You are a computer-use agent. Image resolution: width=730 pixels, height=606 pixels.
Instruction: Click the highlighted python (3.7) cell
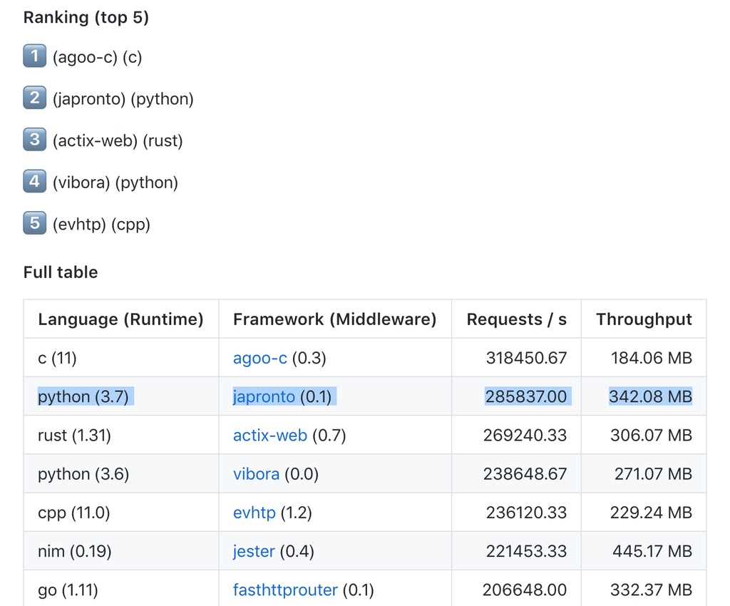coord(83,396)
